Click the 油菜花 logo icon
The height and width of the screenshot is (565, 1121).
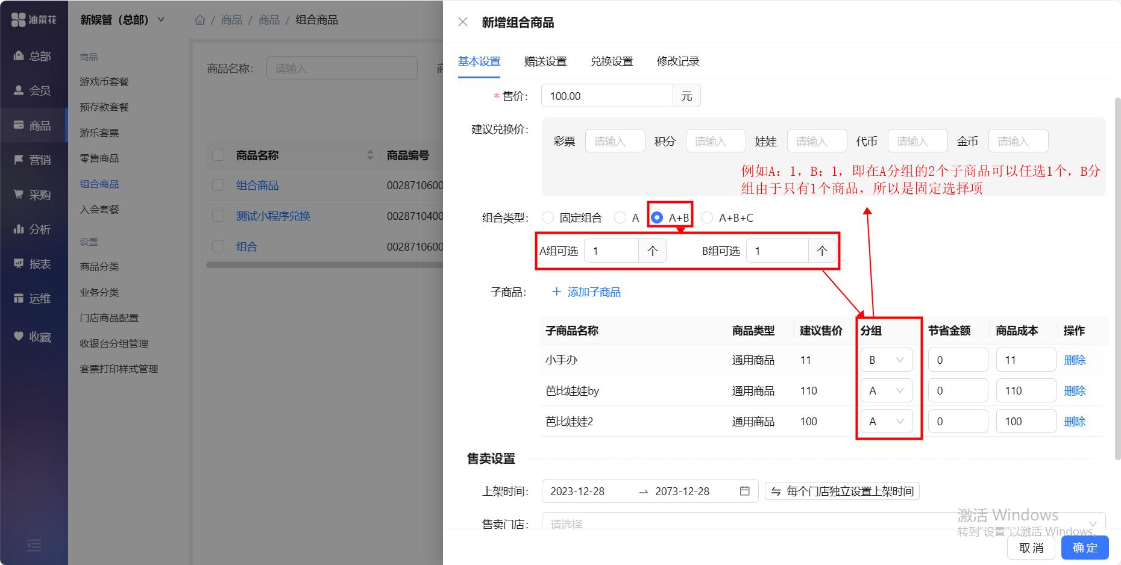click(18, 19)
